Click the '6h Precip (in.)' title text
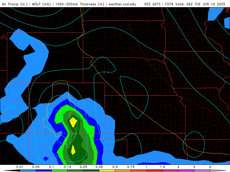 (x=15, y=4)
